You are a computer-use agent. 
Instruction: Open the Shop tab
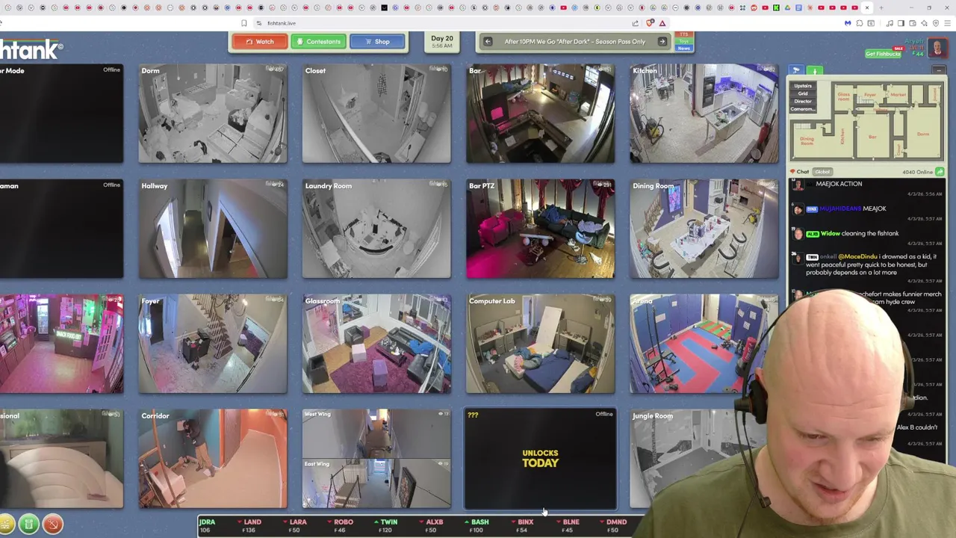point(376,42)
